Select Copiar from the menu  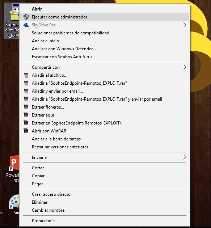(105, 176)
